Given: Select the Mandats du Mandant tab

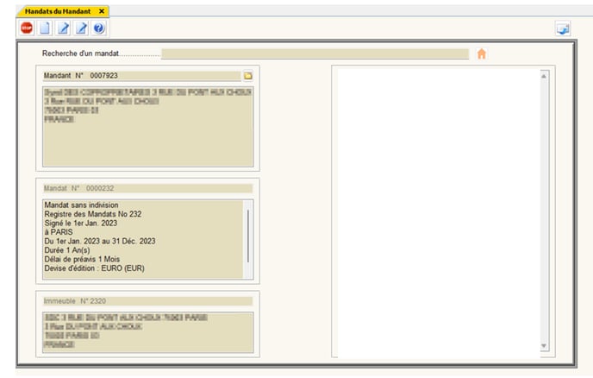Looking at the screenshot, I should pyautogui.click(x=57, y=10).
